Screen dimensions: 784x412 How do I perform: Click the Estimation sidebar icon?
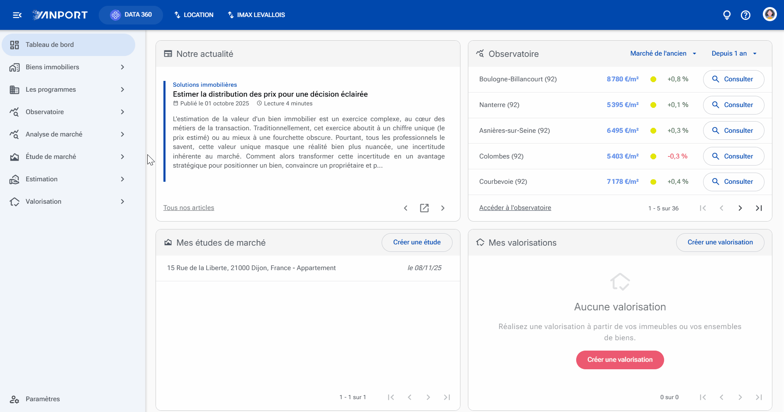click(15, 179)
